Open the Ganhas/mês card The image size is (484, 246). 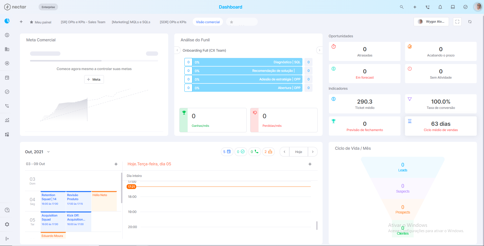click(x=213, y=120)
